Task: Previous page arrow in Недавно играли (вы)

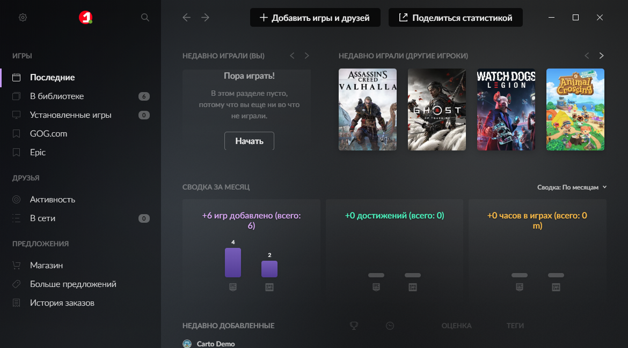Action: pos(292,56)
